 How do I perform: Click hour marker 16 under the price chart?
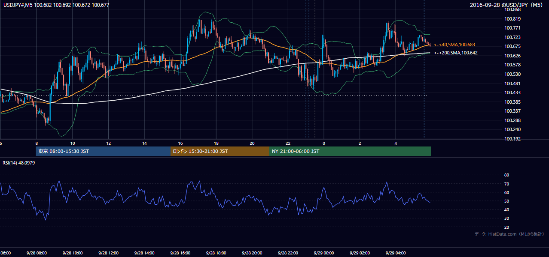click(x=180, y=143)
